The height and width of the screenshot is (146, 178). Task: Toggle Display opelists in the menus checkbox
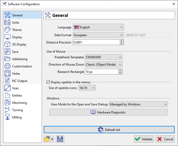(x=48, y=82)
